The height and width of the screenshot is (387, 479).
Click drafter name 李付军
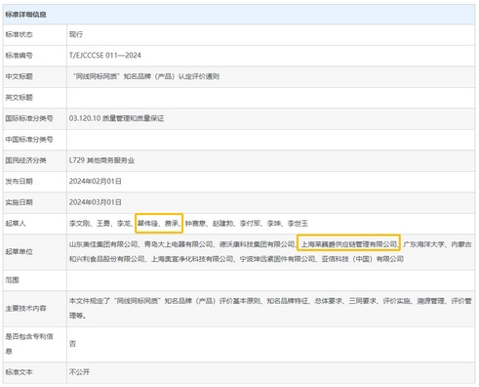[250, 224]
